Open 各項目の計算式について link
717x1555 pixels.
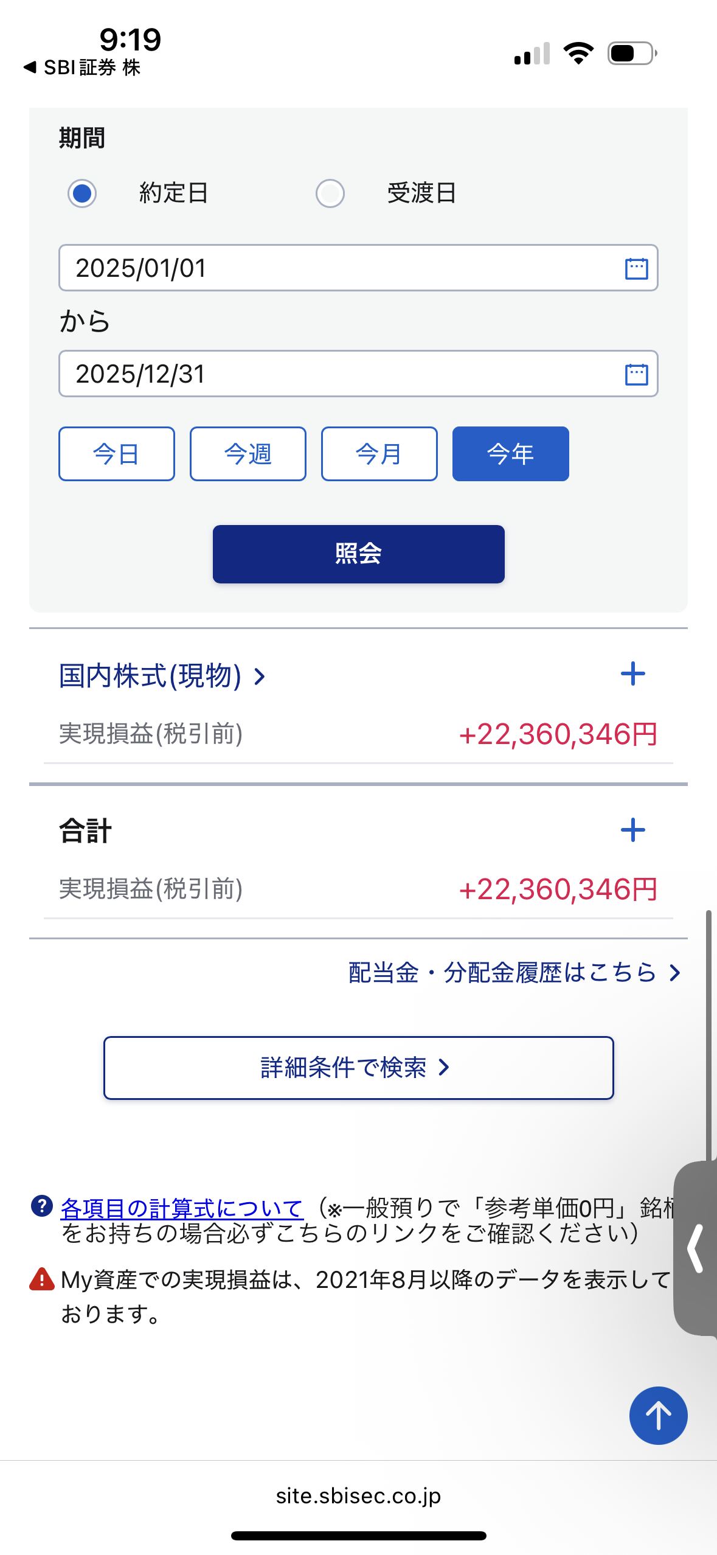tap(182, 1208)
